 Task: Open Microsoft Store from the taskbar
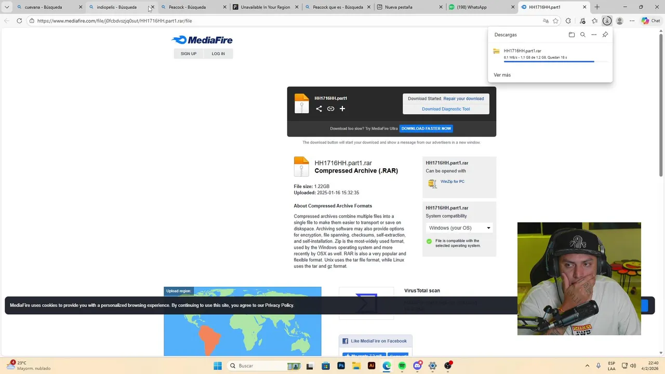pos(326,366)
